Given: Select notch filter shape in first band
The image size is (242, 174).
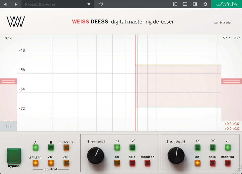Looking at the screenshot, I should (x=132, y=147).
